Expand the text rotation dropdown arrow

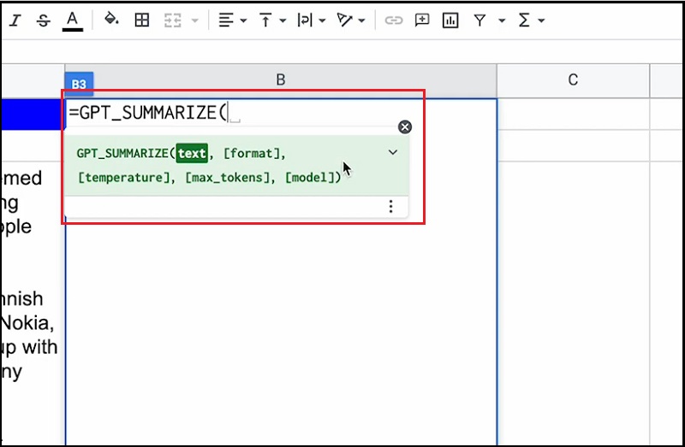(x=361, y=21)
